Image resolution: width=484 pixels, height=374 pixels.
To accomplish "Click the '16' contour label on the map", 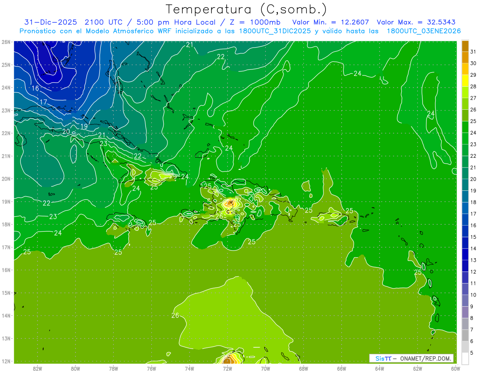I will tap(35, 88).
